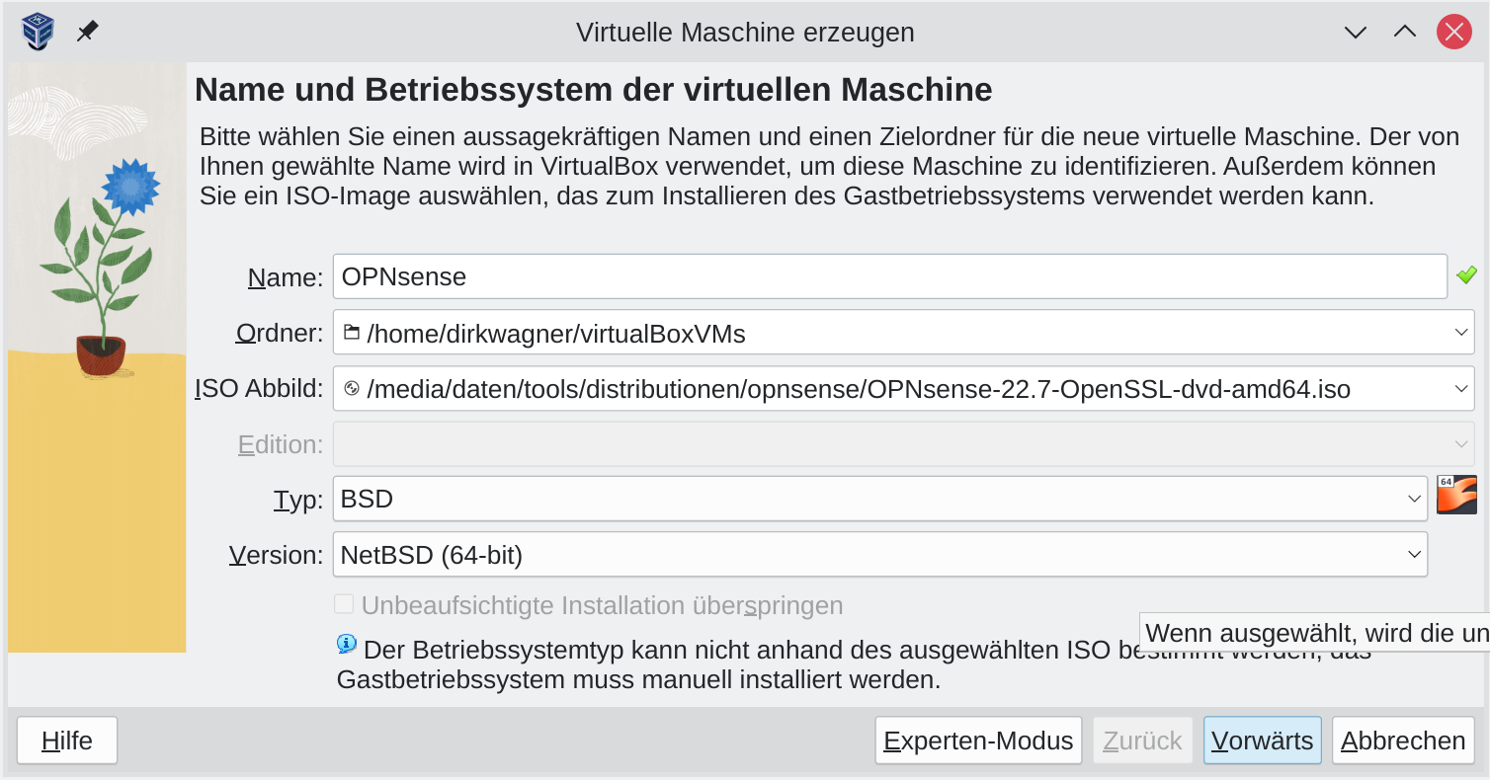Click the message Der Betriebssystemtyp kann nicht anhand

(x=854, y=664)
